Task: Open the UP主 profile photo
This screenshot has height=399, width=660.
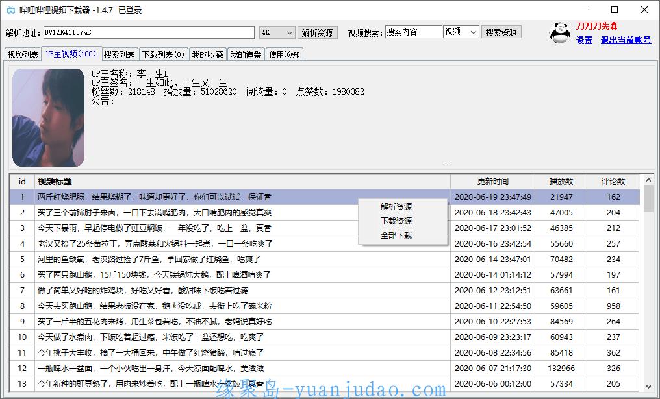Action: (49, 117)
